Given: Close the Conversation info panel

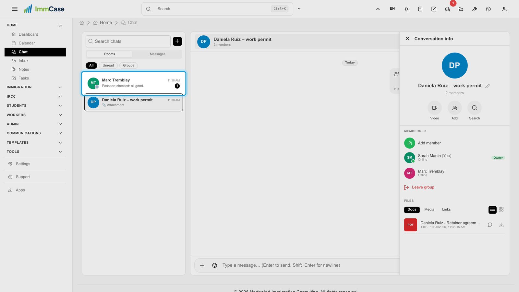Looking at the screenshot, I should click(x=407, y=39).
